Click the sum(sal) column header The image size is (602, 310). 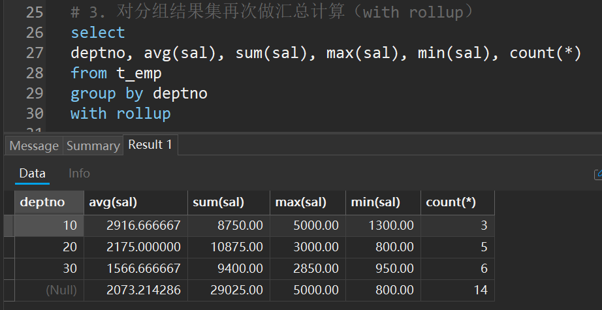(x=229, y=202)
